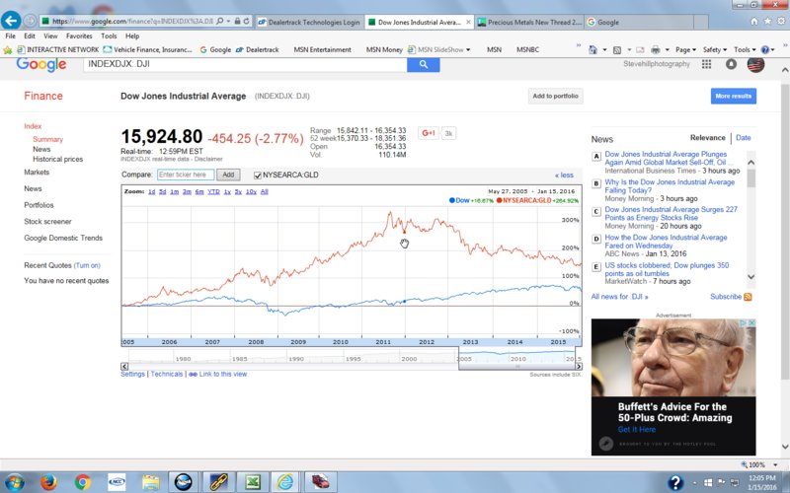Click the browser home icon top right

tap(754, 21)
